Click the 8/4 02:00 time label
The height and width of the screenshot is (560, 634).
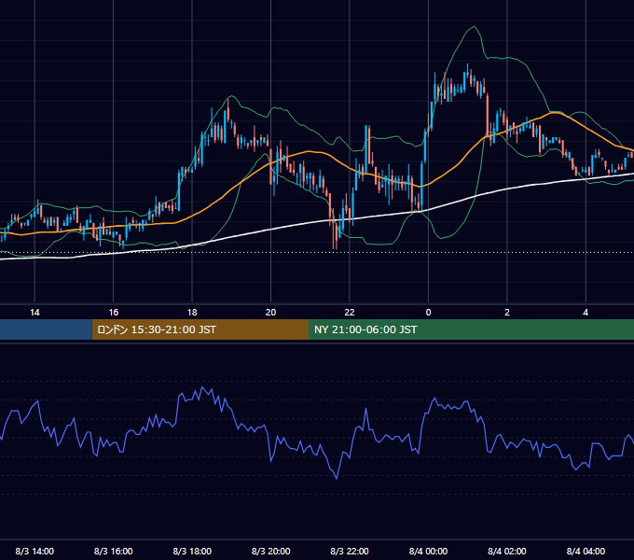[507, 551]
